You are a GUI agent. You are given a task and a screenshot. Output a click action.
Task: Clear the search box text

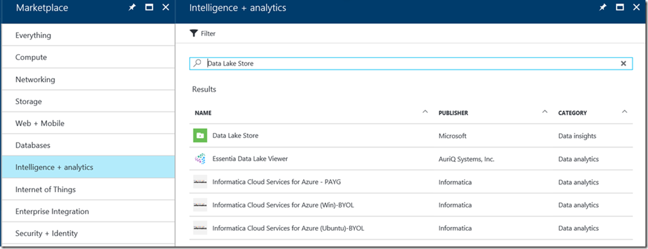623,63
